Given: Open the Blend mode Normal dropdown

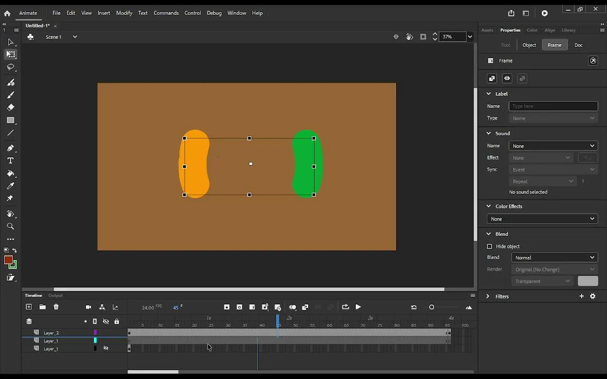Looking at the screenshot, I should pyautogui.click(x=554, y=257).
